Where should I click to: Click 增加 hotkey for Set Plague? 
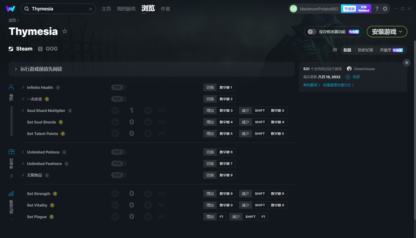210,217
